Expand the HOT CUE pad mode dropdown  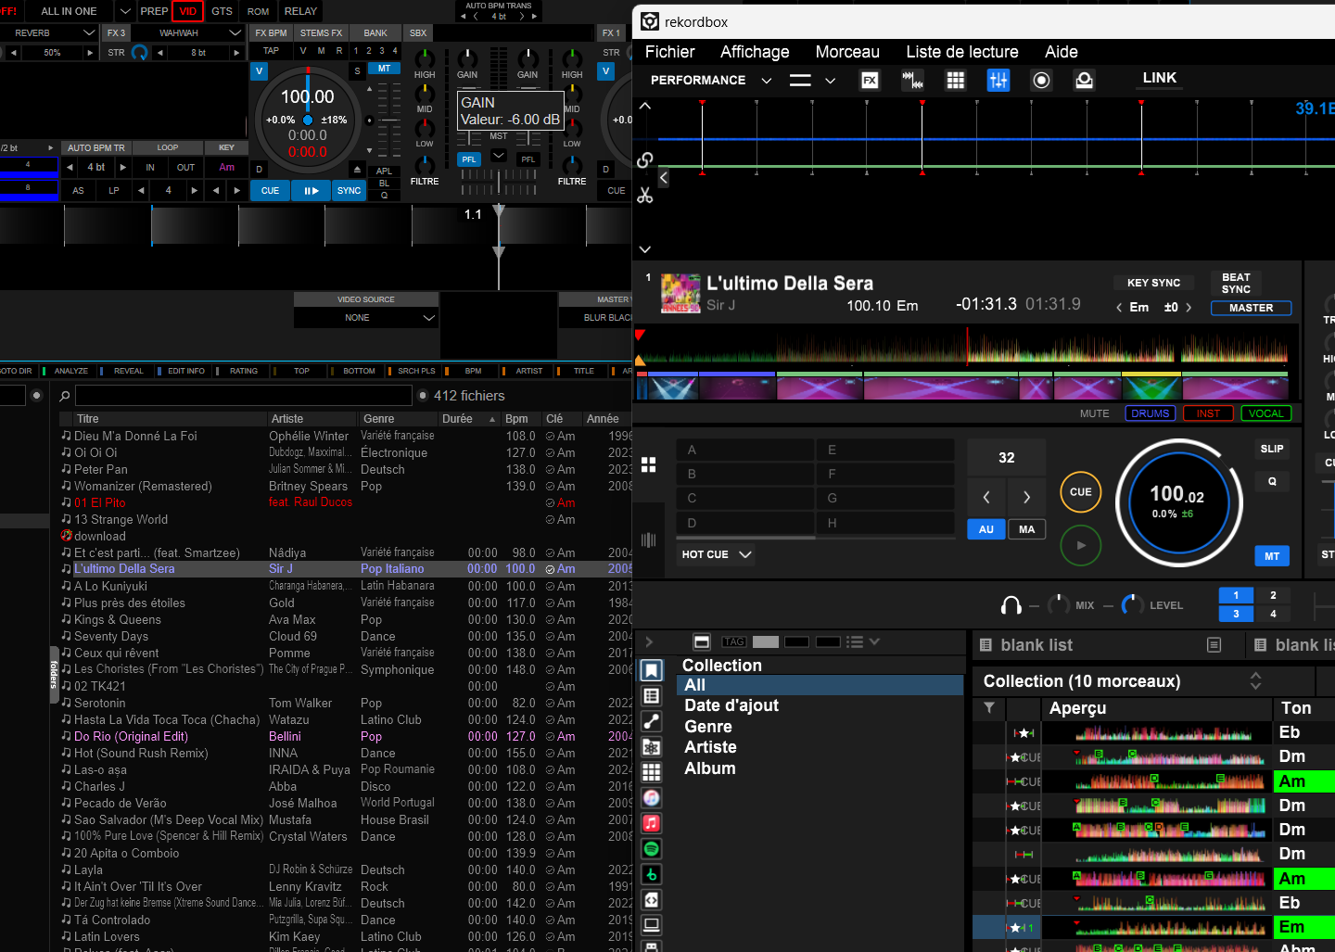(745, 554)
